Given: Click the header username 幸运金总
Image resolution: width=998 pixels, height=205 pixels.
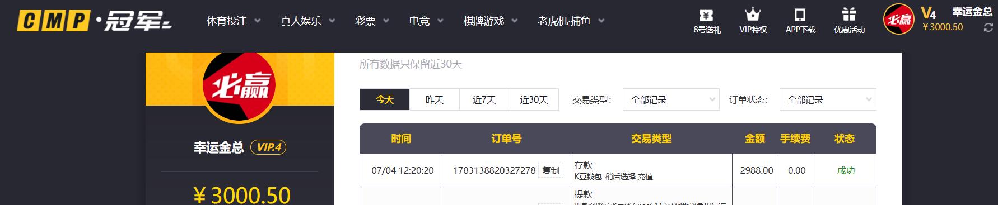Looking at the screenshot, I should point(972,12).
